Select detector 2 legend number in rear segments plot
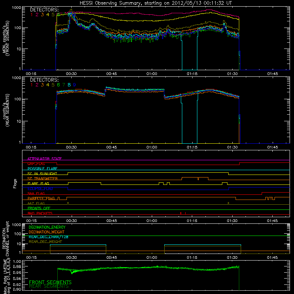Screen dimensions: 294x294 [37, 85]
